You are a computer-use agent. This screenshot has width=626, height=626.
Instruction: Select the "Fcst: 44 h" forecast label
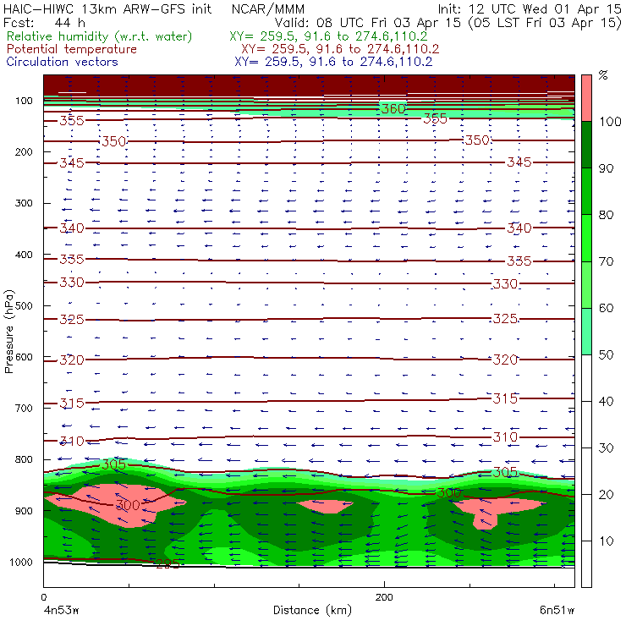(x=44, y=23)
